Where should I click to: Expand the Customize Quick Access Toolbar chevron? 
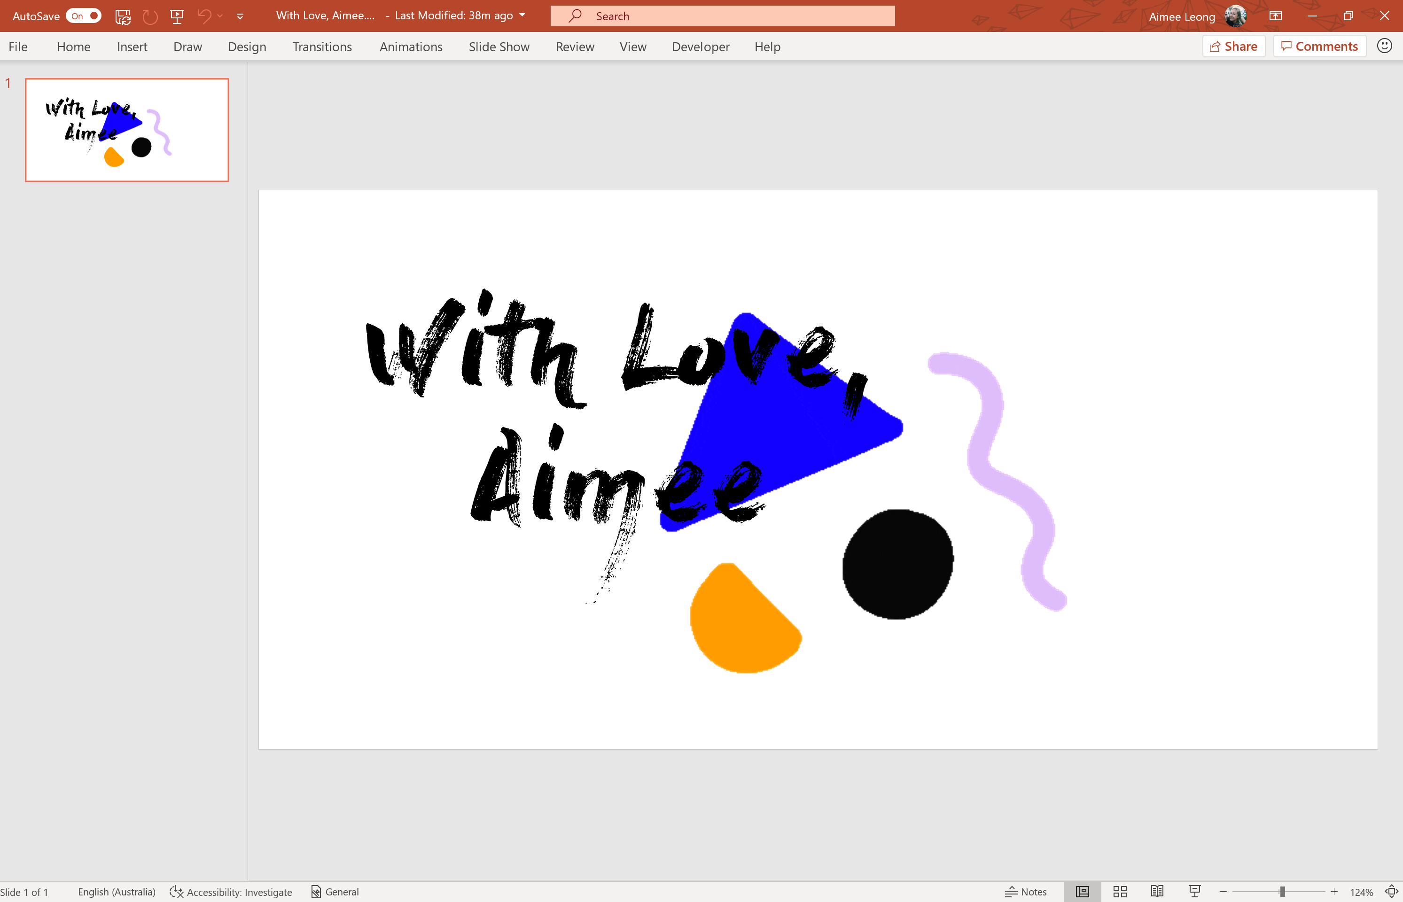pos(240,16)
